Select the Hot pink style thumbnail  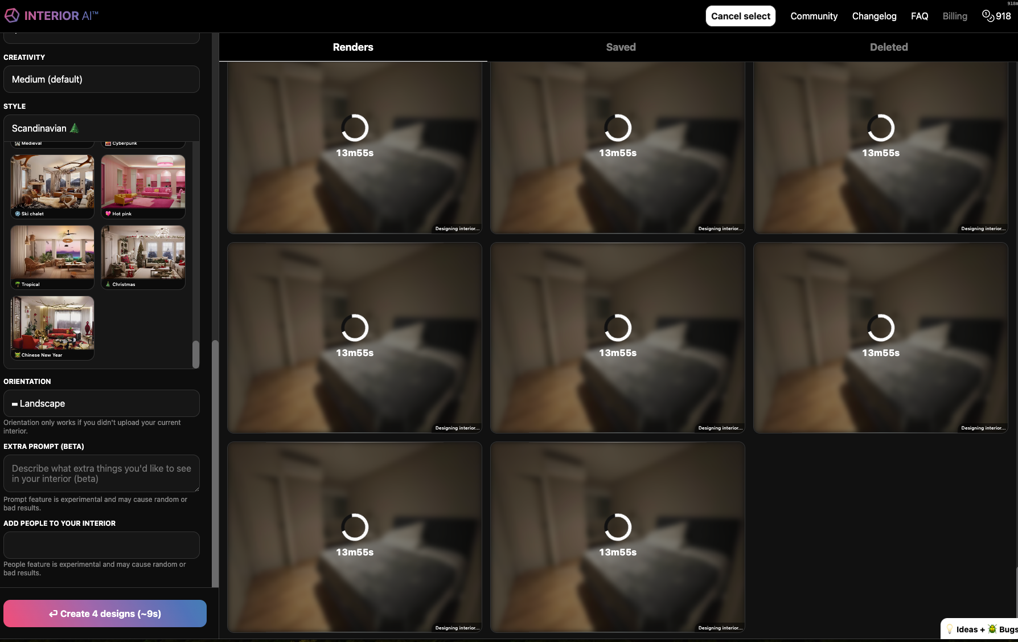pyautogui.click(x=143, y=186)
